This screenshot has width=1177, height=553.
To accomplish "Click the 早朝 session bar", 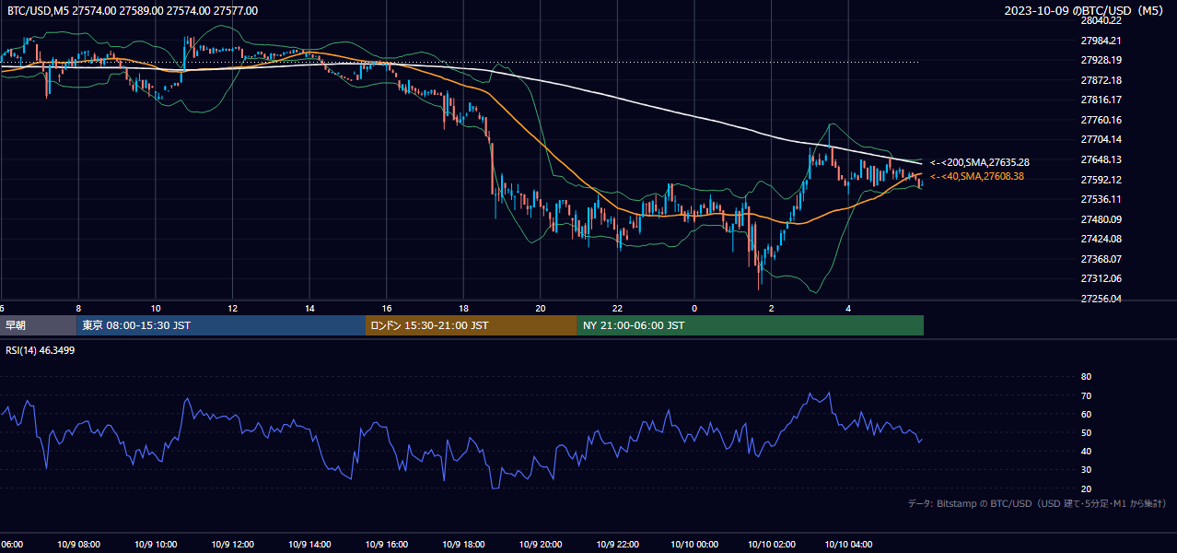I will coord(38,325).
